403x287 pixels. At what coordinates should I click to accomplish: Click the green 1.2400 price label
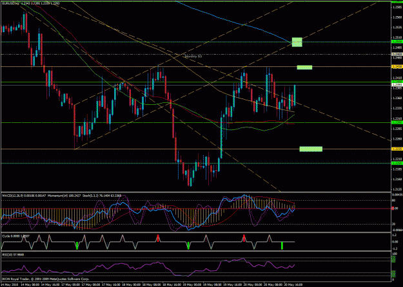(x=397, y=82)
